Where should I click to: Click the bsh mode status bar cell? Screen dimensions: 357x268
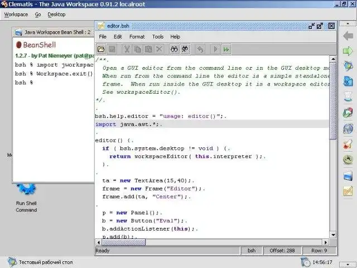252,251
